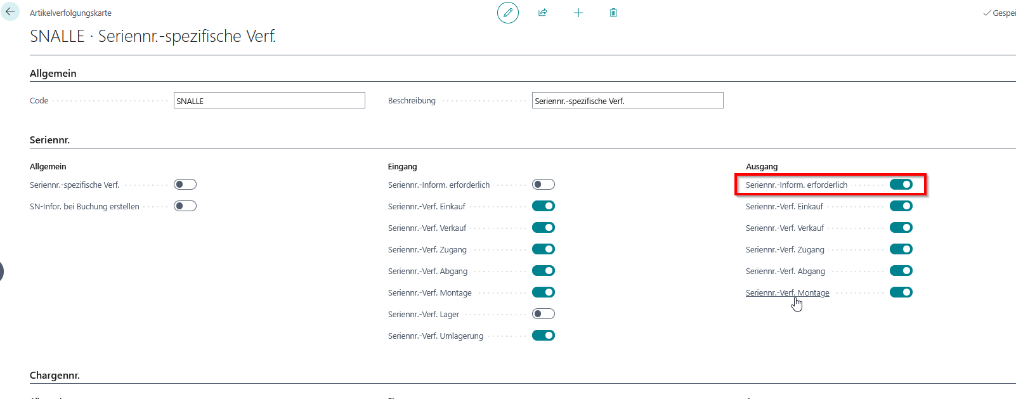Click the trash delete icon
The height and width of the screenshot is (399, 1016).
pyautogui.click(x=613, y=13)
